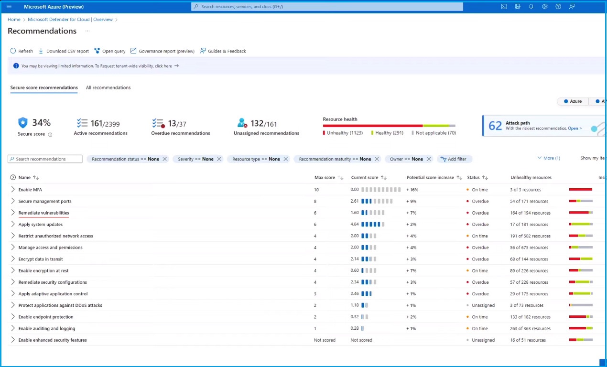Remove the Recommendation status filter
This screenshot has height=367, width=607.
point(164,159)
